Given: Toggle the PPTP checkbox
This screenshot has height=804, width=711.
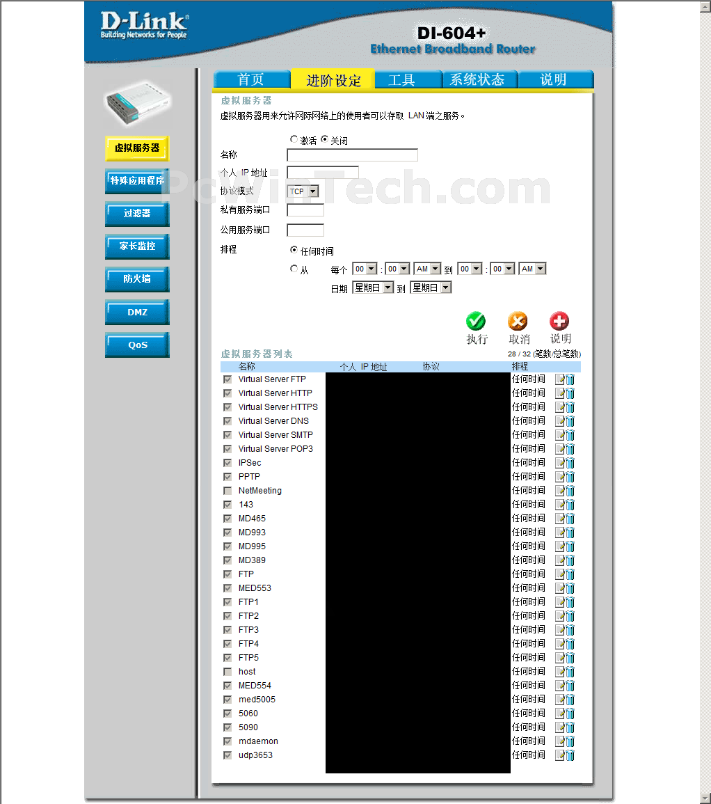Looking at the screenshot, I should click(x=227, y=477).
